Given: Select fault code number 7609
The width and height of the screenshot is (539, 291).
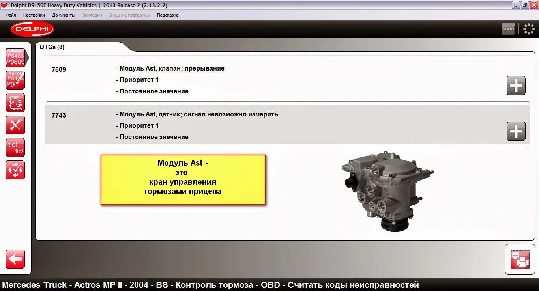Looking at the screenshot, I should pos(59,69).
